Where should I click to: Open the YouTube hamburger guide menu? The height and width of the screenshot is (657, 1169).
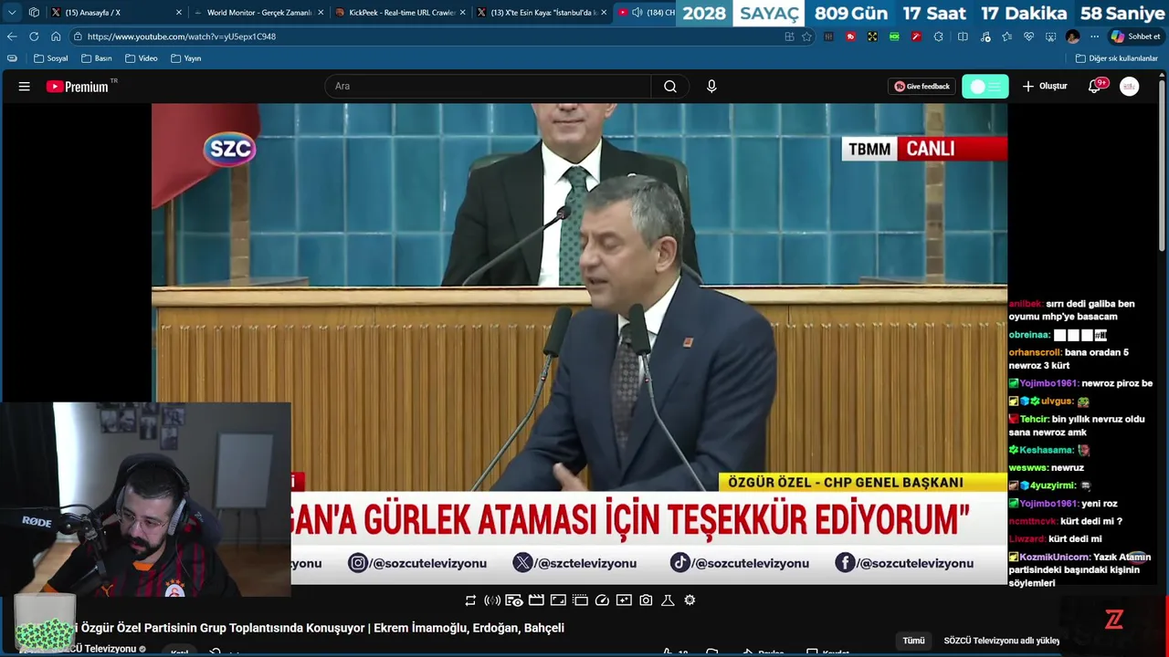point(25,86)
